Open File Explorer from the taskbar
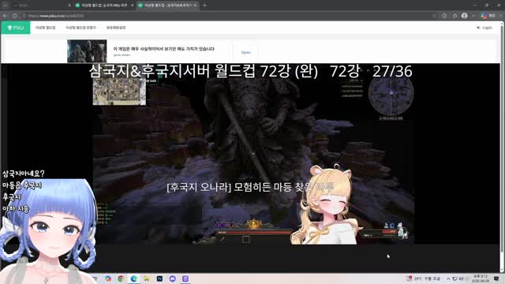 pos(147,278)
